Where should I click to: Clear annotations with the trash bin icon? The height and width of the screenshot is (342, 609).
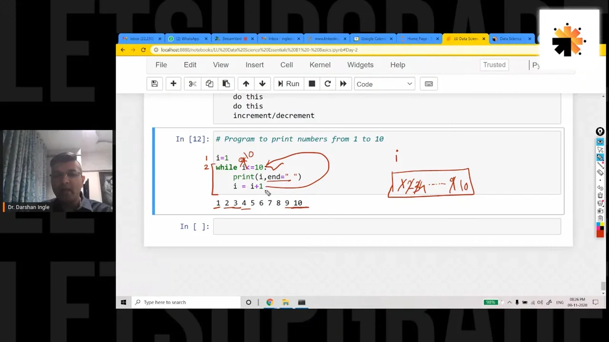[600, 195]
